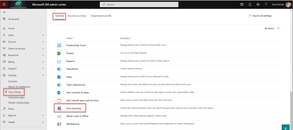Click the M365 organization logo
Image resolution: width=293 pixels, height=130 pixels.
(x=18, y=5)
